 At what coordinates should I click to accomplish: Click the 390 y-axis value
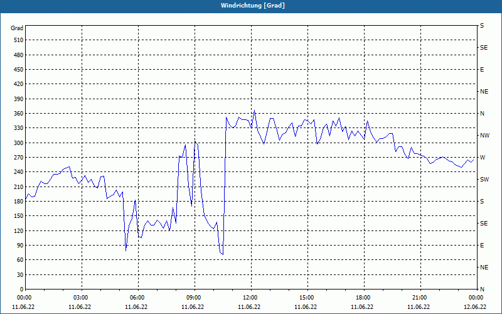[x=19, y=99]
